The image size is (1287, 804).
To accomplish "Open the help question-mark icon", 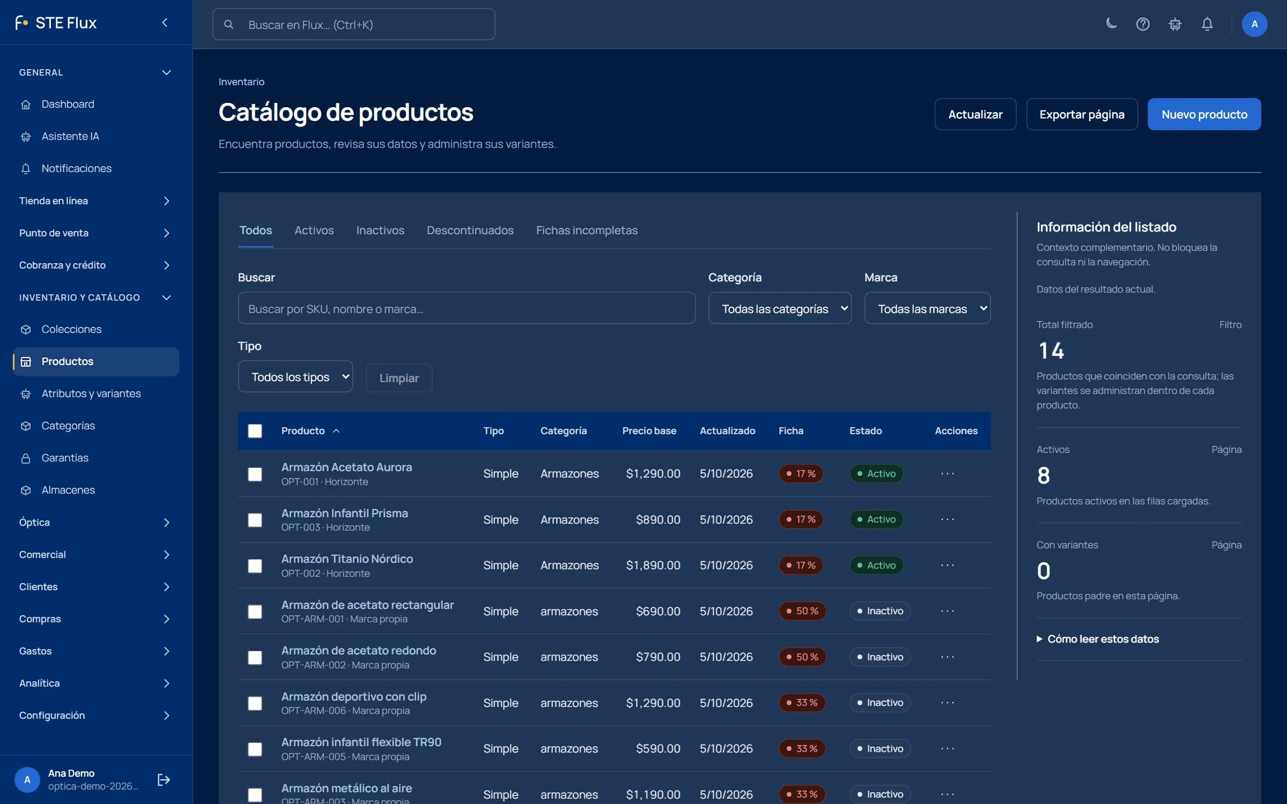I will (x=1143, y=24).
